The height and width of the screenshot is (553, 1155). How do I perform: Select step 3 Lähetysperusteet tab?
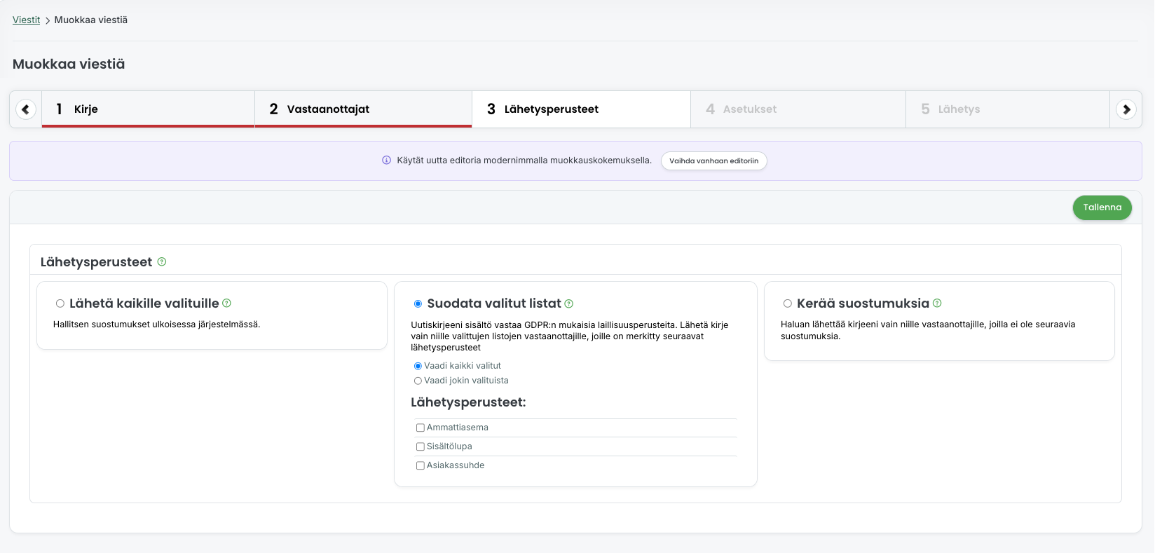[x=581, y=109]
